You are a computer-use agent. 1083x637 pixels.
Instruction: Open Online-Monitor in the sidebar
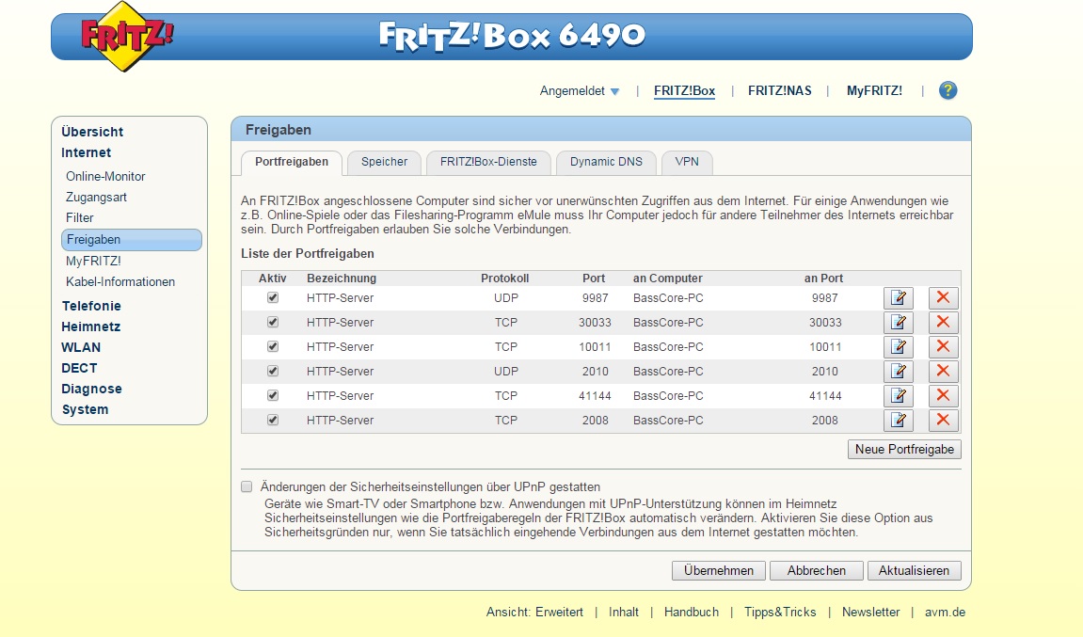105,176
